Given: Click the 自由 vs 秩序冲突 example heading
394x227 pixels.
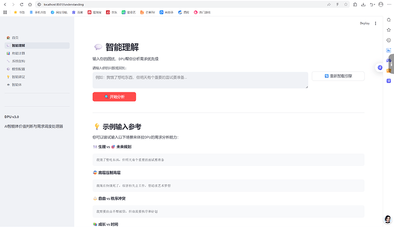Looking at the screenshot, I should [109, 198].
